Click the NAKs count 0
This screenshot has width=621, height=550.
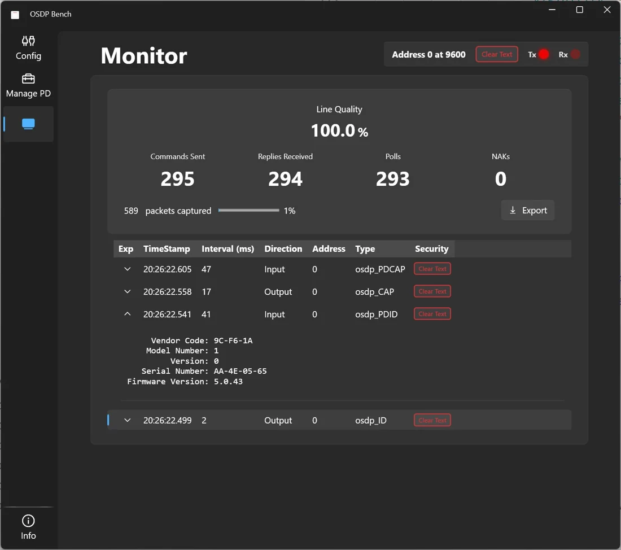click(x=501, y=178)
